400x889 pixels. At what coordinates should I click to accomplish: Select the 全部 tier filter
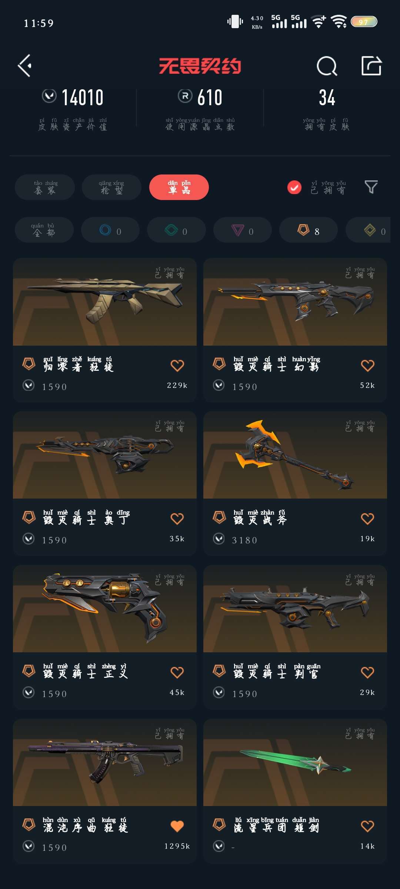pyautogui.click(x=44, y=230)
